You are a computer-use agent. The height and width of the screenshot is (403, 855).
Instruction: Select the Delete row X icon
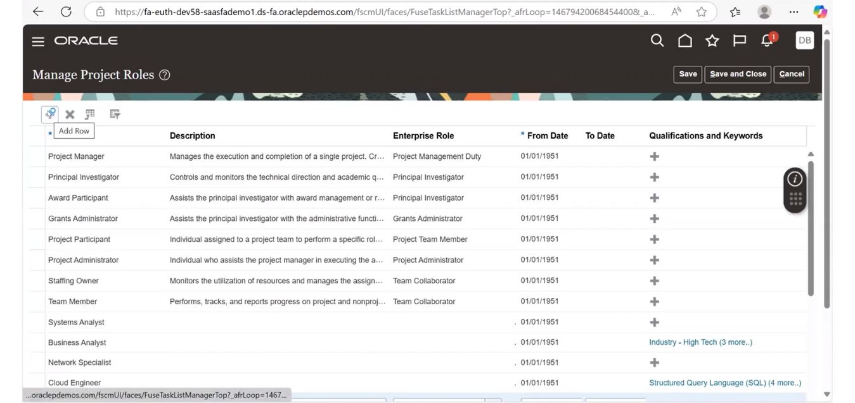click(x=70, y=114)
